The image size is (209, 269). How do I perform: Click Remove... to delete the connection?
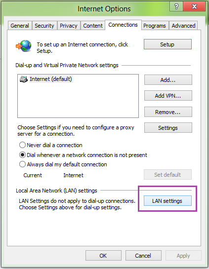pyautogui.click(x=168, y=112)
